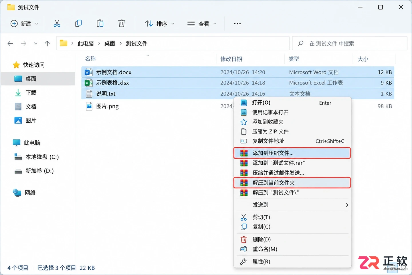Sort by the 大小 column header
The height and width of the screenshot is (275, 412).
[x=363, y=59]
